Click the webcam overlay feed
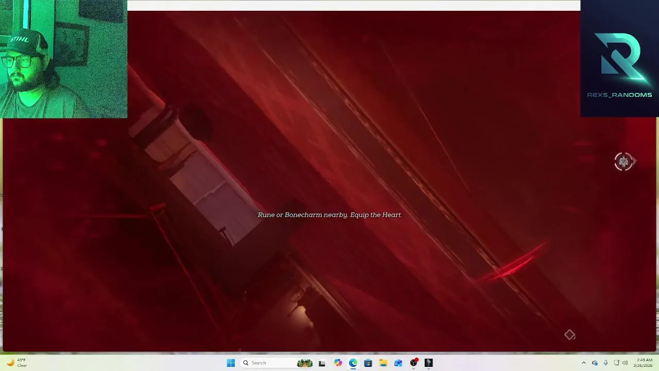This screenshot has width=659, height=371. 63,59
